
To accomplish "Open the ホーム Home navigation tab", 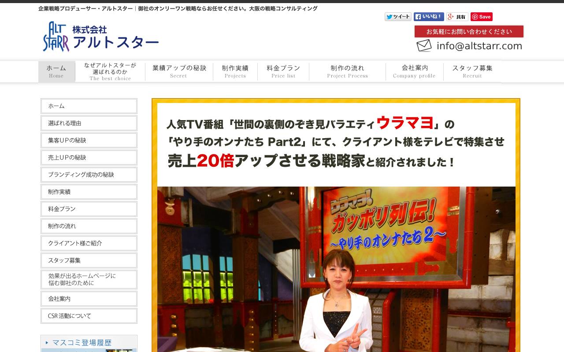I will pos(56,71).
